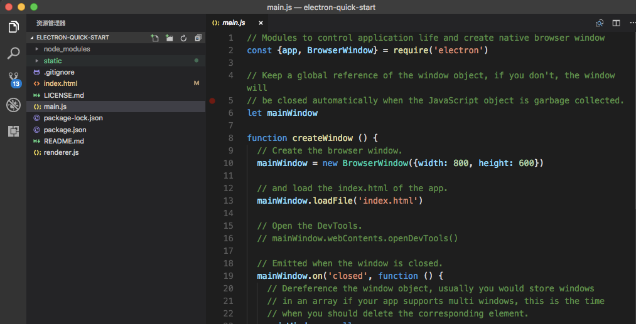Refresh the Explorer file tree

tap(183, 38)
